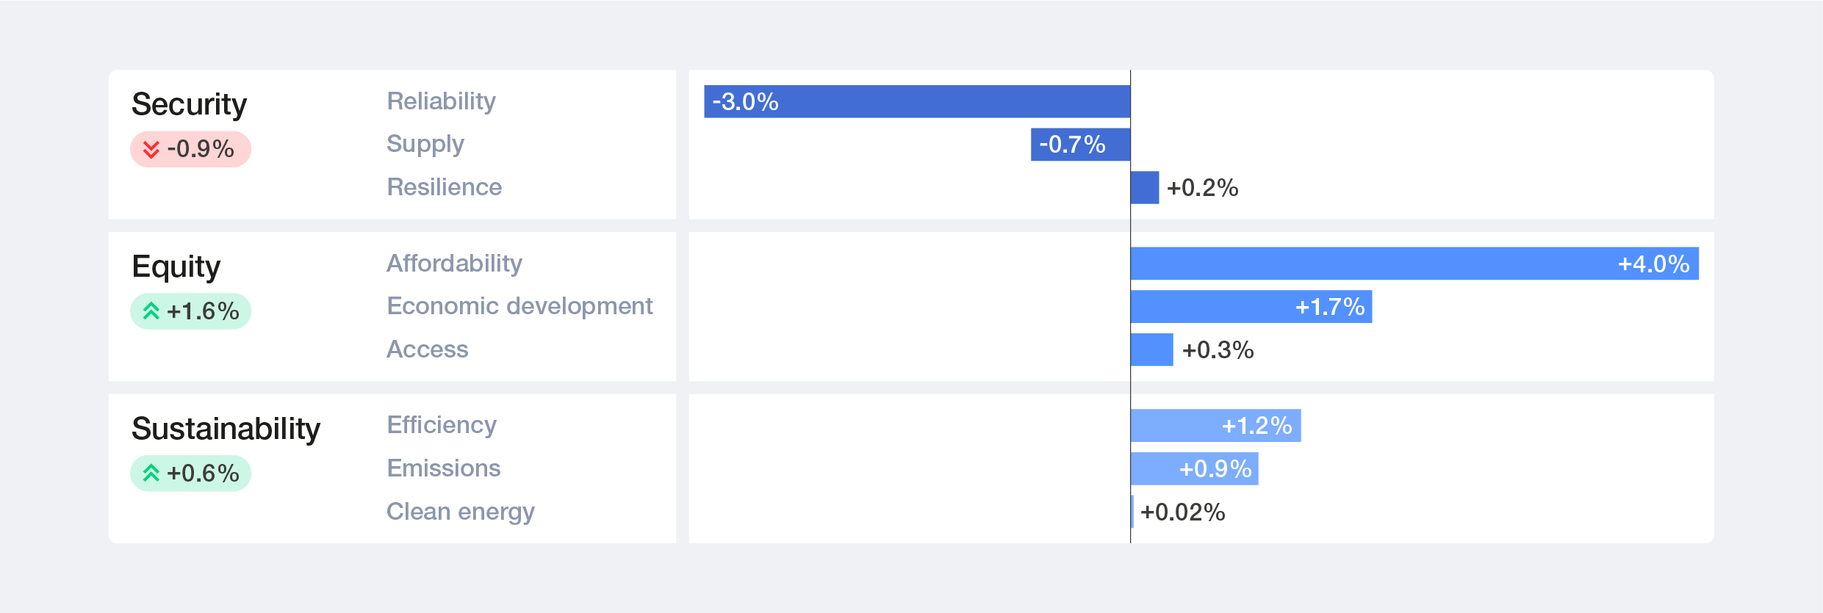Click the Affordability label
Viewport: 1823px width, 613px height.
454,263
